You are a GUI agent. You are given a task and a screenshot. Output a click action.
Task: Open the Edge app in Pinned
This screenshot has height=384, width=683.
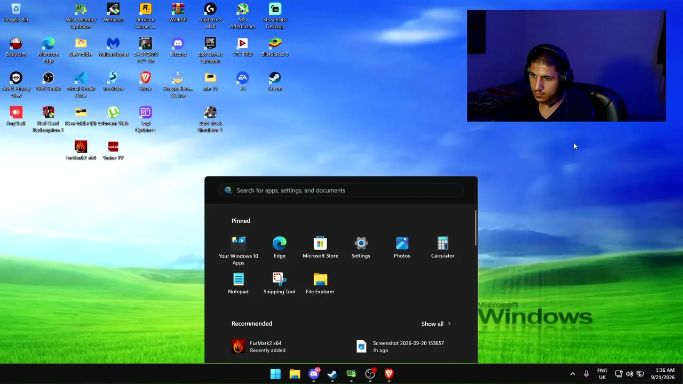(280, 248)
